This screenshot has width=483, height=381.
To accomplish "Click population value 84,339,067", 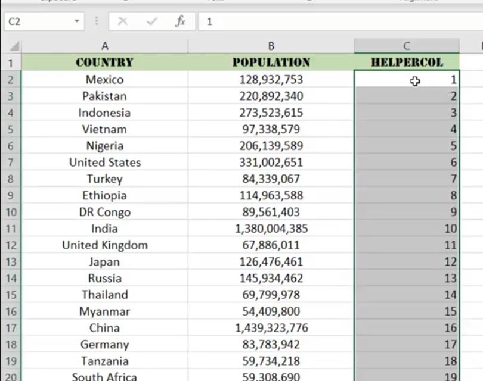I will tap(271, 179).
